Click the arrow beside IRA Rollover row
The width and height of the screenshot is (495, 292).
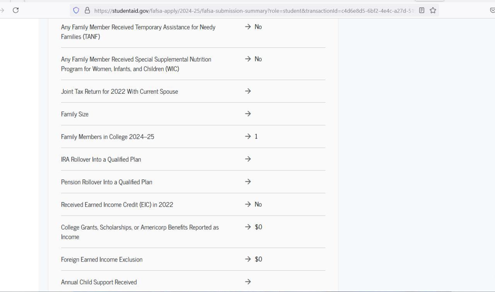(x=248, y=159)
